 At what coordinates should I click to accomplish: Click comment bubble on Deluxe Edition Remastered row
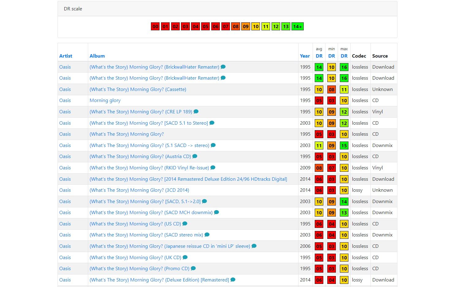pos(233,280)
